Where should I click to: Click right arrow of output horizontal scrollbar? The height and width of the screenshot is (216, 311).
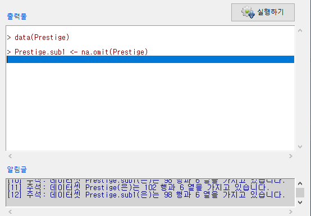pyautogui.click(x=291, y=156)
